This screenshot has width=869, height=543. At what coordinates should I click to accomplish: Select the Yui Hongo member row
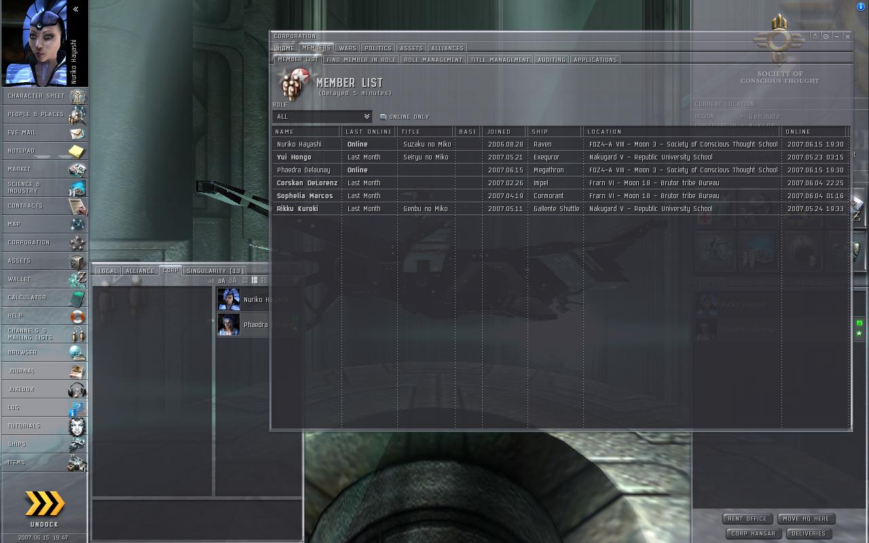[561, 157]
